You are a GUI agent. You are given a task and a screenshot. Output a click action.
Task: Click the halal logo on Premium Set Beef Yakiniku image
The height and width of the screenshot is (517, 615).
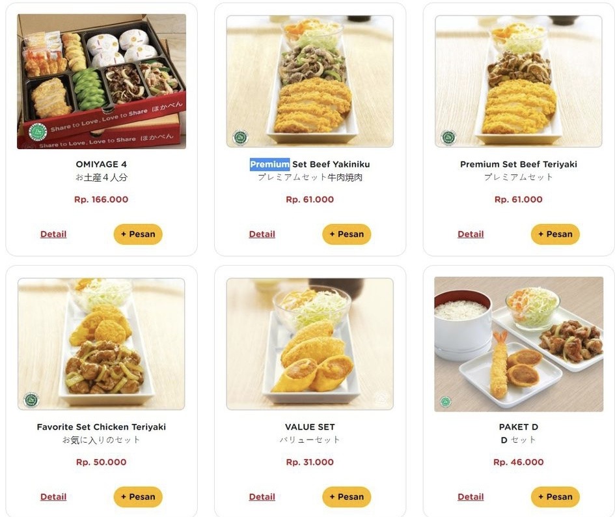(x=240, y=137)
